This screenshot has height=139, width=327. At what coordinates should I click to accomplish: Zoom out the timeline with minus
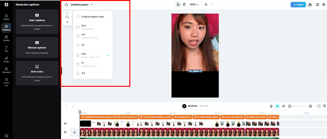pos(290,106)
